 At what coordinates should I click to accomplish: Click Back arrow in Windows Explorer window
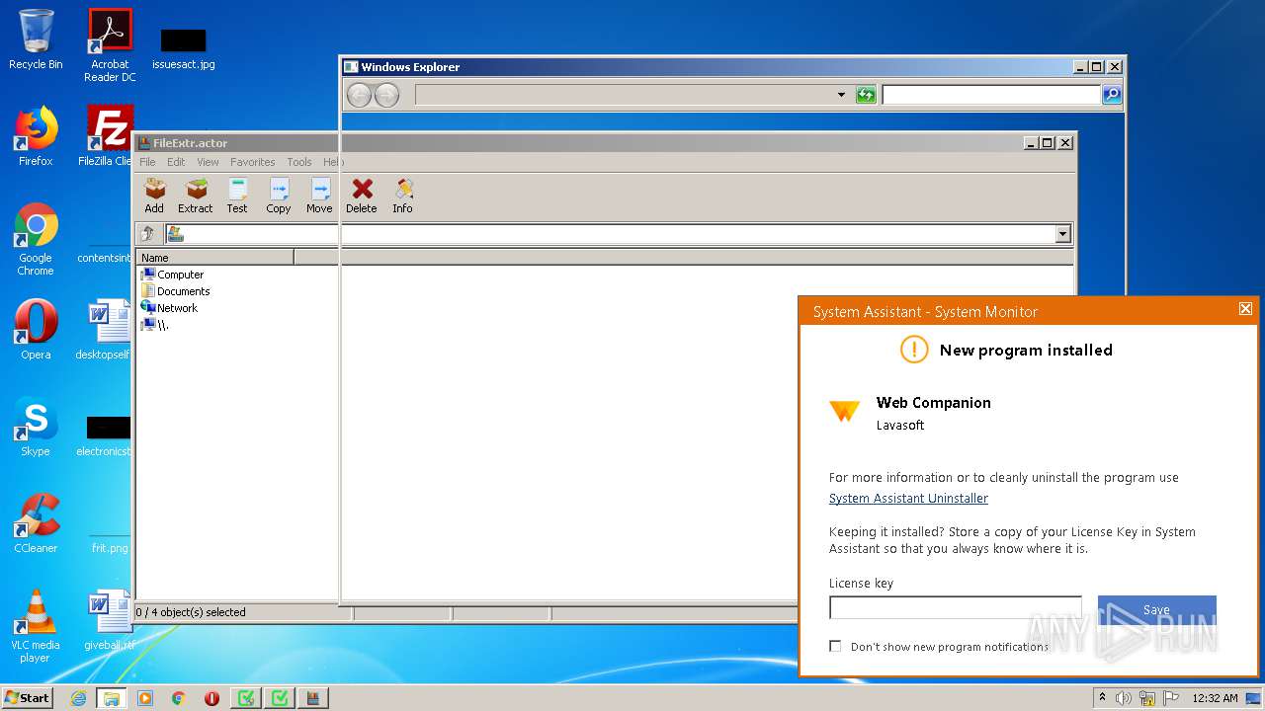pyautogui.click(x=359, y=95)
